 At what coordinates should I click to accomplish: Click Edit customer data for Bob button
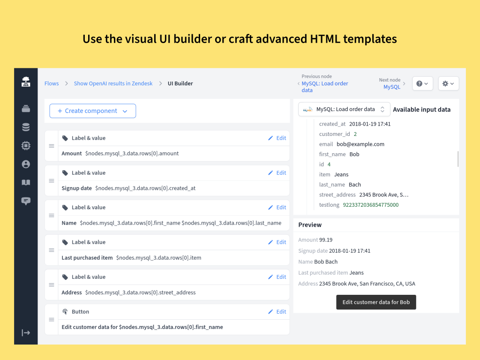[x=376, y=302]
